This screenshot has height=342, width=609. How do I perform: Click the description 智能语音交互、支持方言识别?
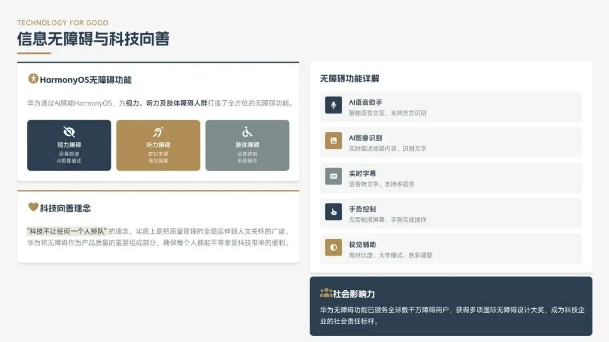click(387, 113)
